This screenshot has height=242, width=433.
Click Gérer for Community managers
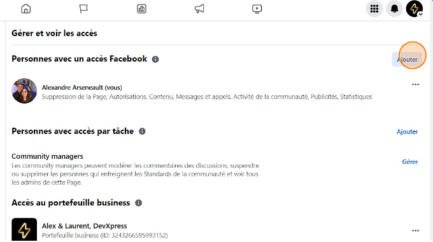tap(410, 161)
